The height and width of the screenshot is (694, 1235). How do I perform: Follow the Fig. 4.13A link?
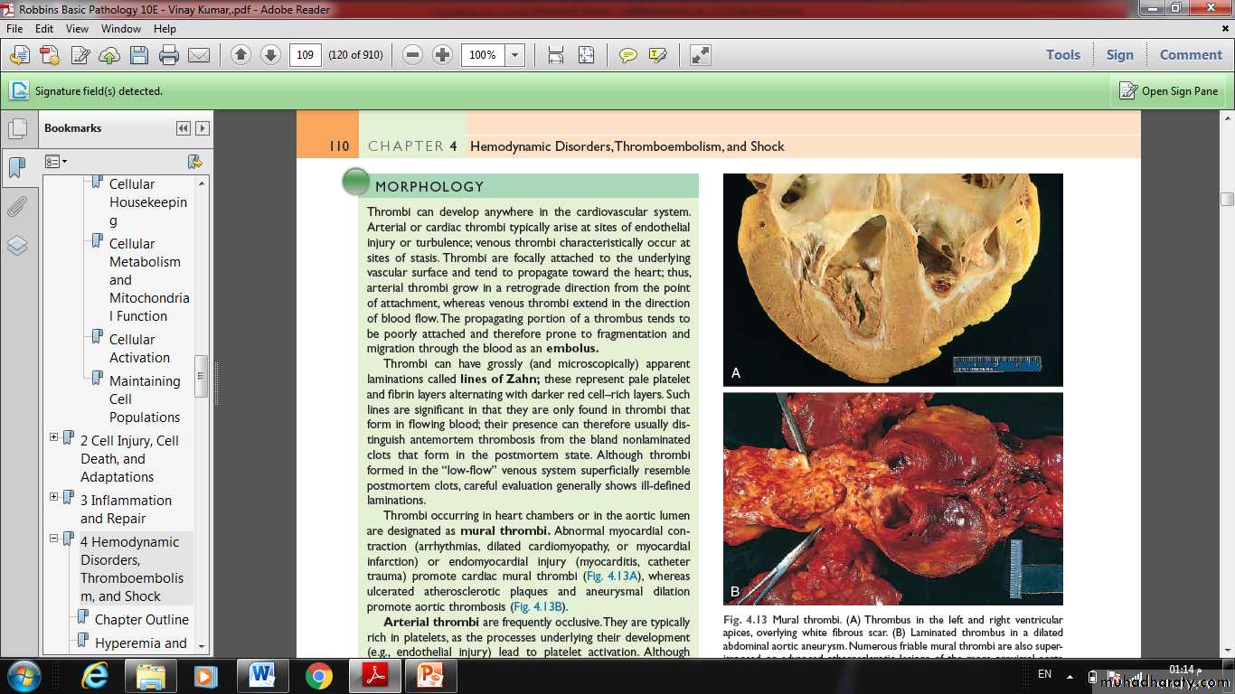(x=611, y=577)
